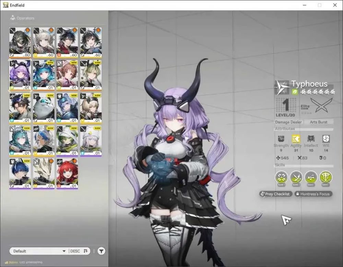
Task: Select the level 60 operator with red scarf
Action: coord(67,42)
